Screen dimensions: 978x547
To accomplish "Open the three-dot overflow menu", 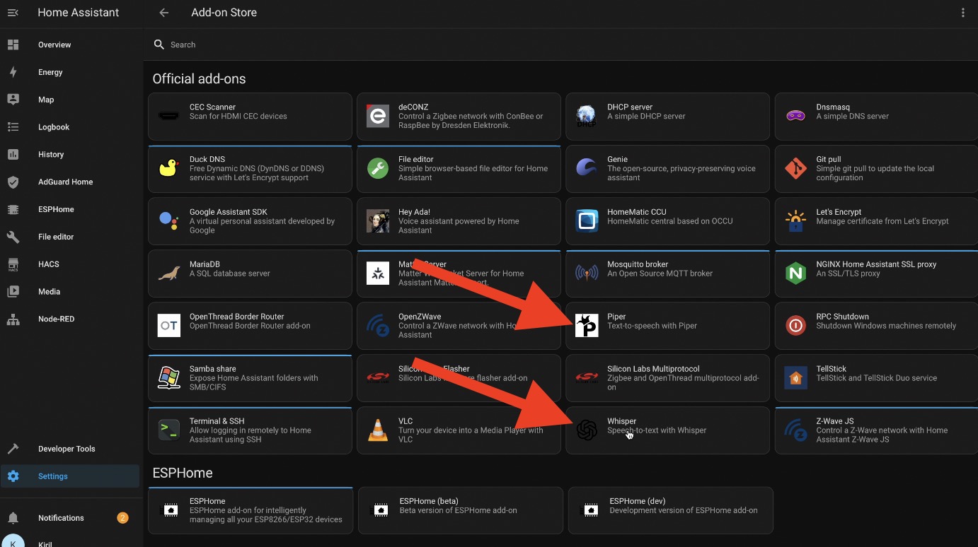I will pyautogui.click(x=962, y=13).
